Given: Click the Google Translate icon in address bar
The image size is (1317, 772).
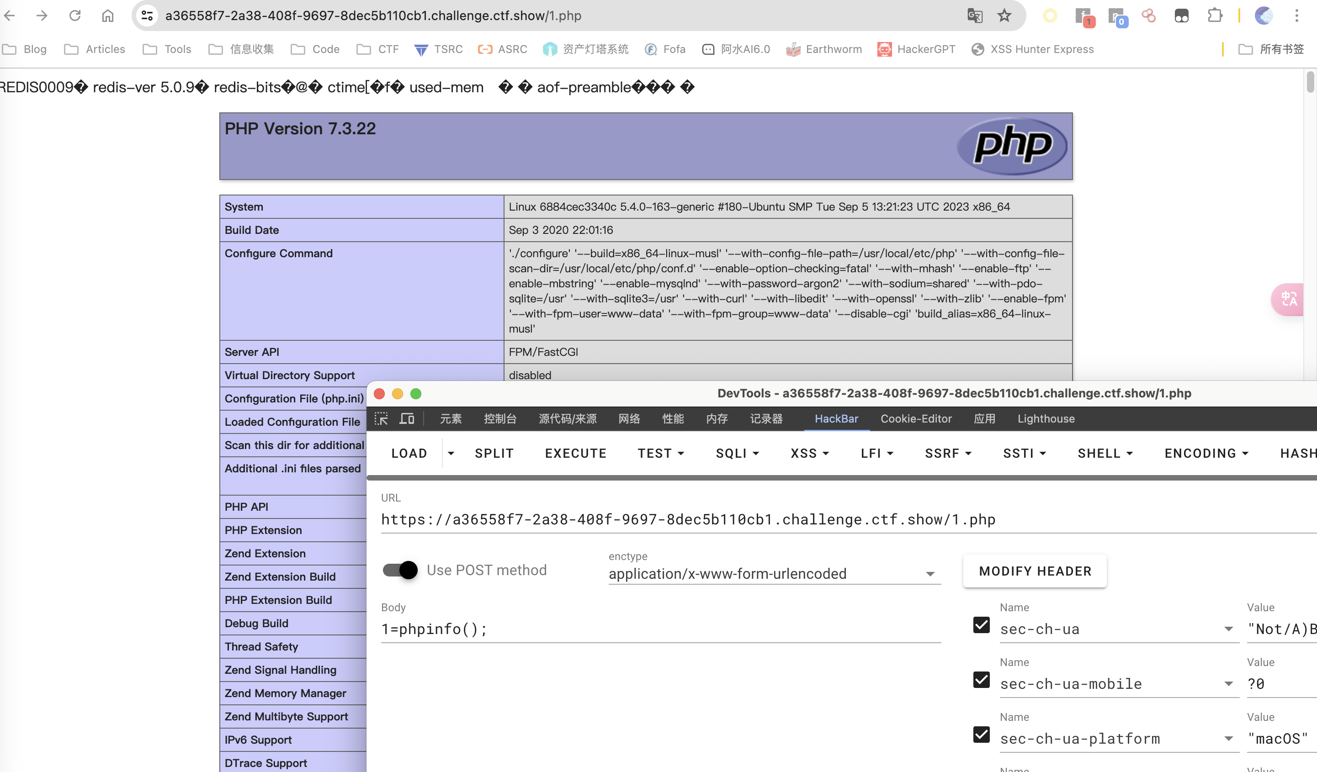Looking at the screenshot, I should click(x=975, y=16).
